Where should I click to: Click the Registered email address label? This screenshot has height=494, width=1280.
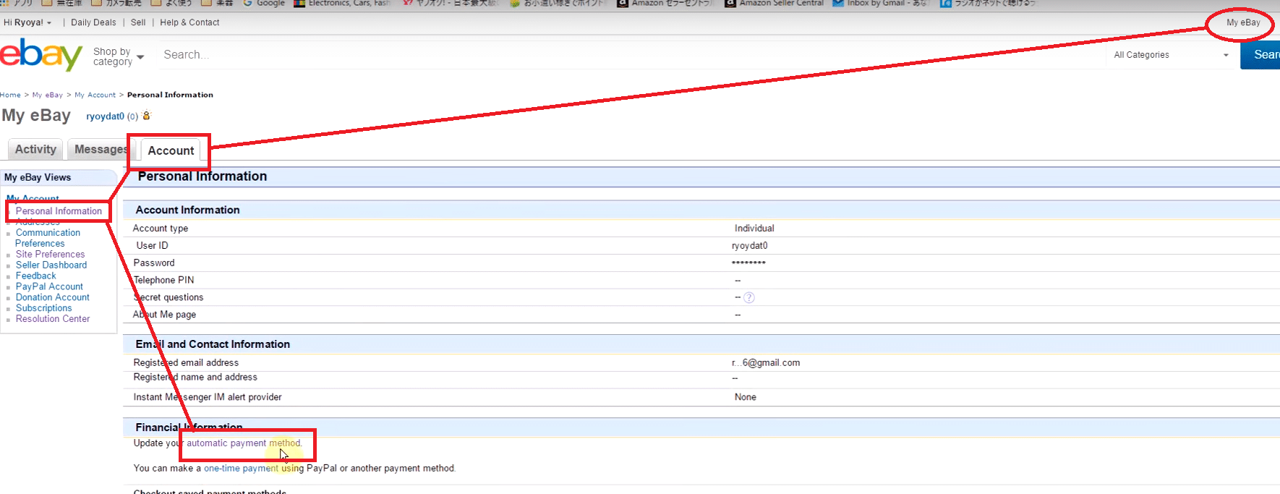tap(186, 363)
